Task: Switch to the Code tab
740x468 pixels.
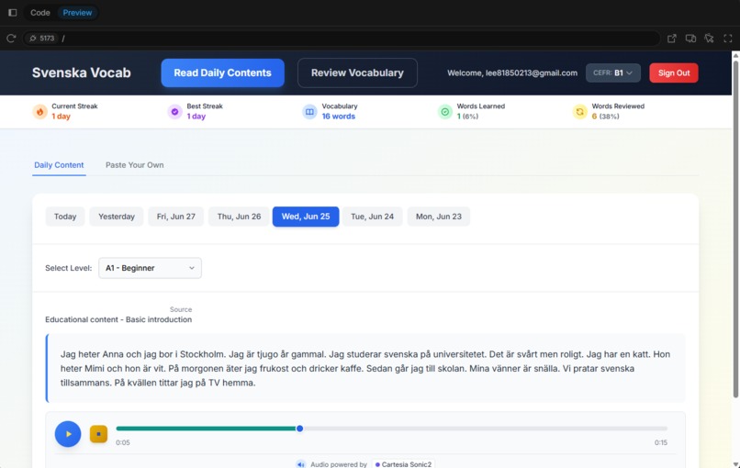Action: coord(40,13)
